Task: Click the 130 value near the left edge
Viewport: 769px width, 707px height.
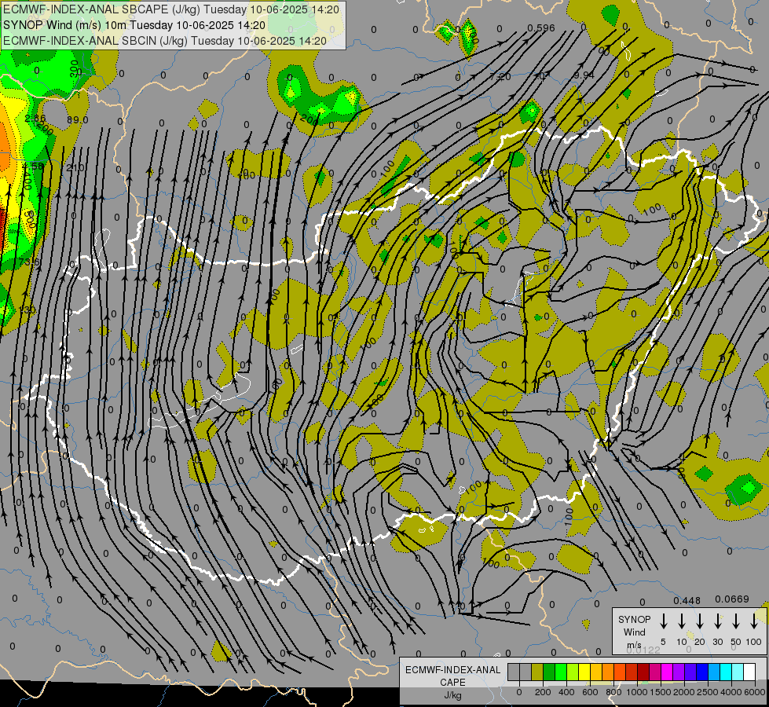Action: (x=27, y=310)
